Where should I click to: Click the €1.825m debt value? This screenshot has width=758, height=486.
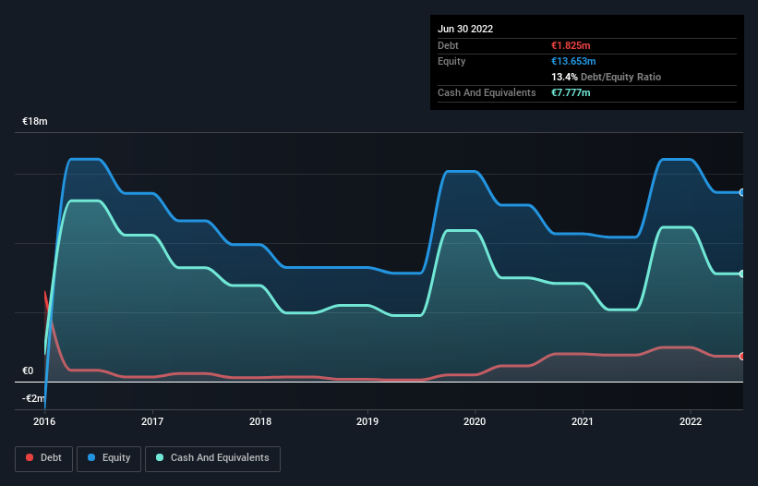pyautogui.click(x=571, y=45)
